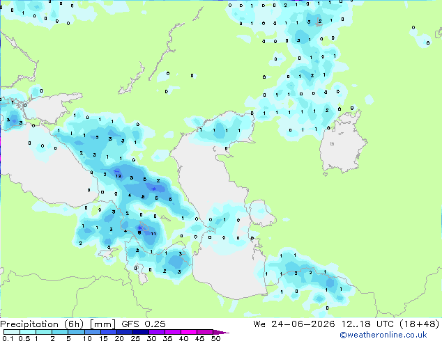This screenshot has height=341, width=442.
Task: Click the 20–25 mm dark blue legend swatch
Action: 124,332
